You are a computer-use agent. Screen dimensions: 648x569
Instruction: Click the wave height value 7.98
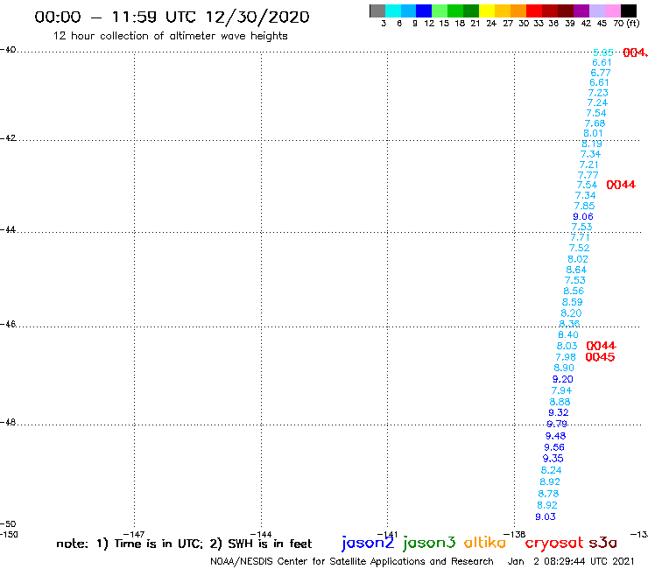pyautogui.click(x=566, y=357)
